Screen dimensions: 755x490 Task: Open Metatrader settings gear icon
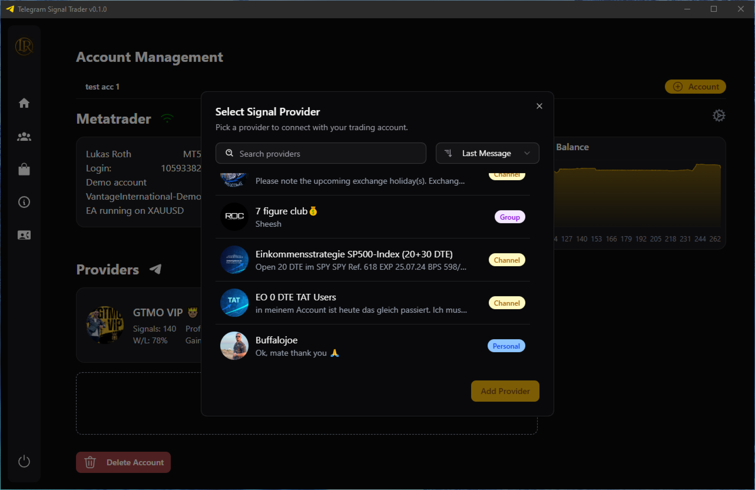click(719, 115)
